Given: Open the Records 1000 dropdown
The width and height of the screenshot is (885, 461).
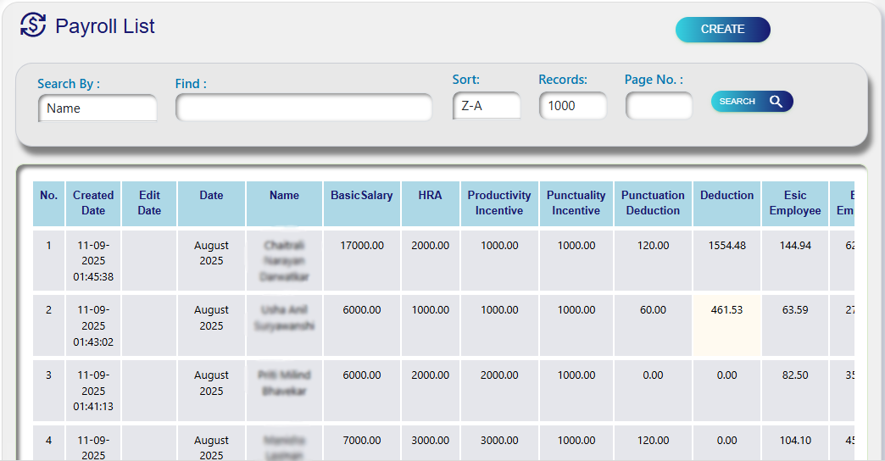Looking at the screenshot, I should click(572, 106).
